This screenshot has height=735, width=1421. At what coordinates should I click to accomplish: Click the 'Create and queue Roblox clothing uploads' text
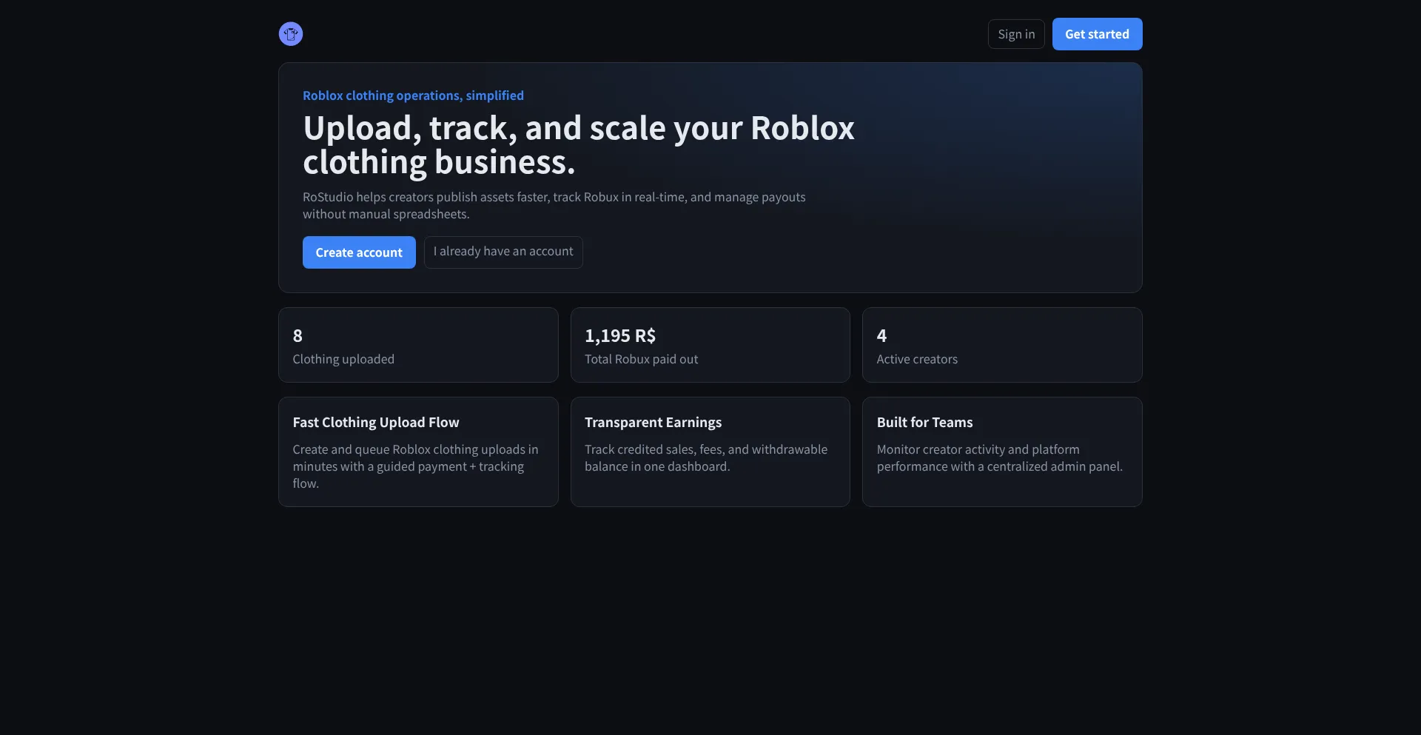(416, 466)
